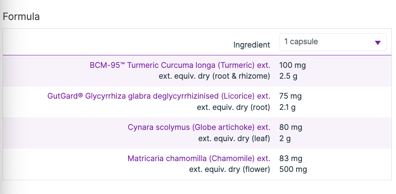396x194 pixels.
Task: Select the 2.1 g dry equivalent value
Action: point(287,107)
